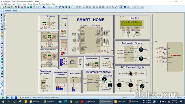This screenshot has width=185, height=104.
Task: Open the Mail app in taskbar
Action: [x=60, y=101]
